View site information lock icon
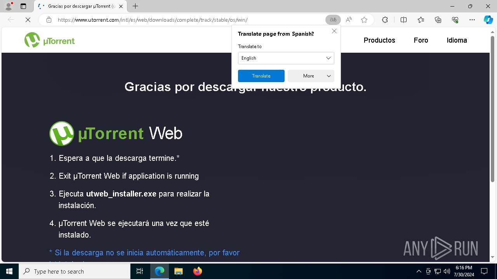 click(x=49, y=20)
